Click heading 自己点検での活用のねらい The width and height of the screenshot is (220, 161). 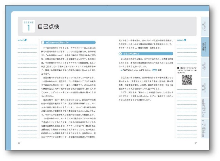58,42
